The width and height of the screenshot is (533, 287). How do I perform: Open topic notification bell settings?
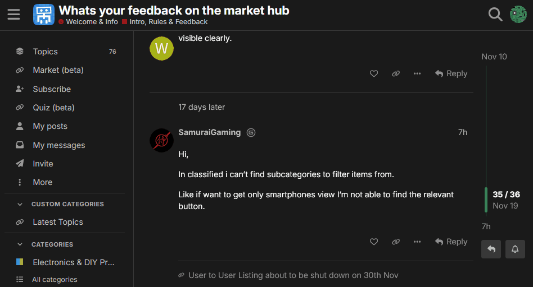click(x=515, y=249)
